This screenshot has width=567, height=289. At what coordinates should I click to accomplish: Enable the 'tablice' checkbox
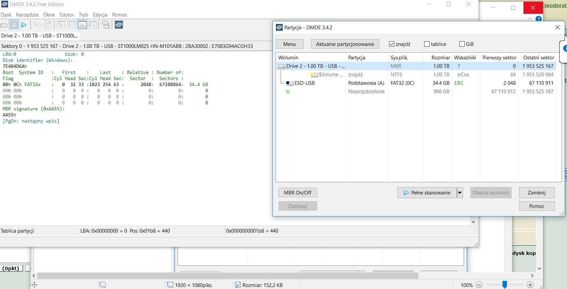[x=427, y=44]
